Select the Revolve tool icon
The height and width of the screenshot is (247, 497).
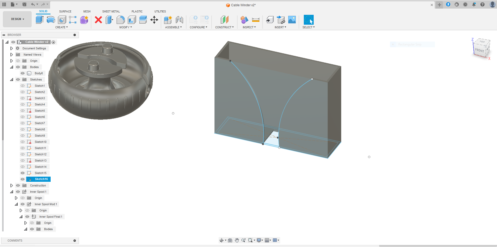click(51, 20)
